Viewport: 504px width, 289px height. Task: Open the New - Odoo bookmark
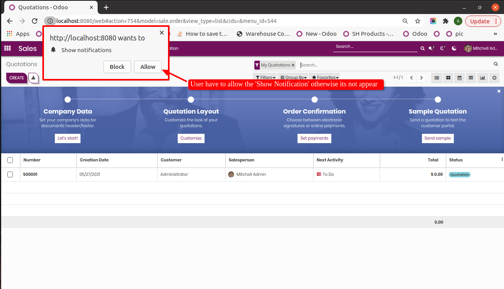coord(317,34)
